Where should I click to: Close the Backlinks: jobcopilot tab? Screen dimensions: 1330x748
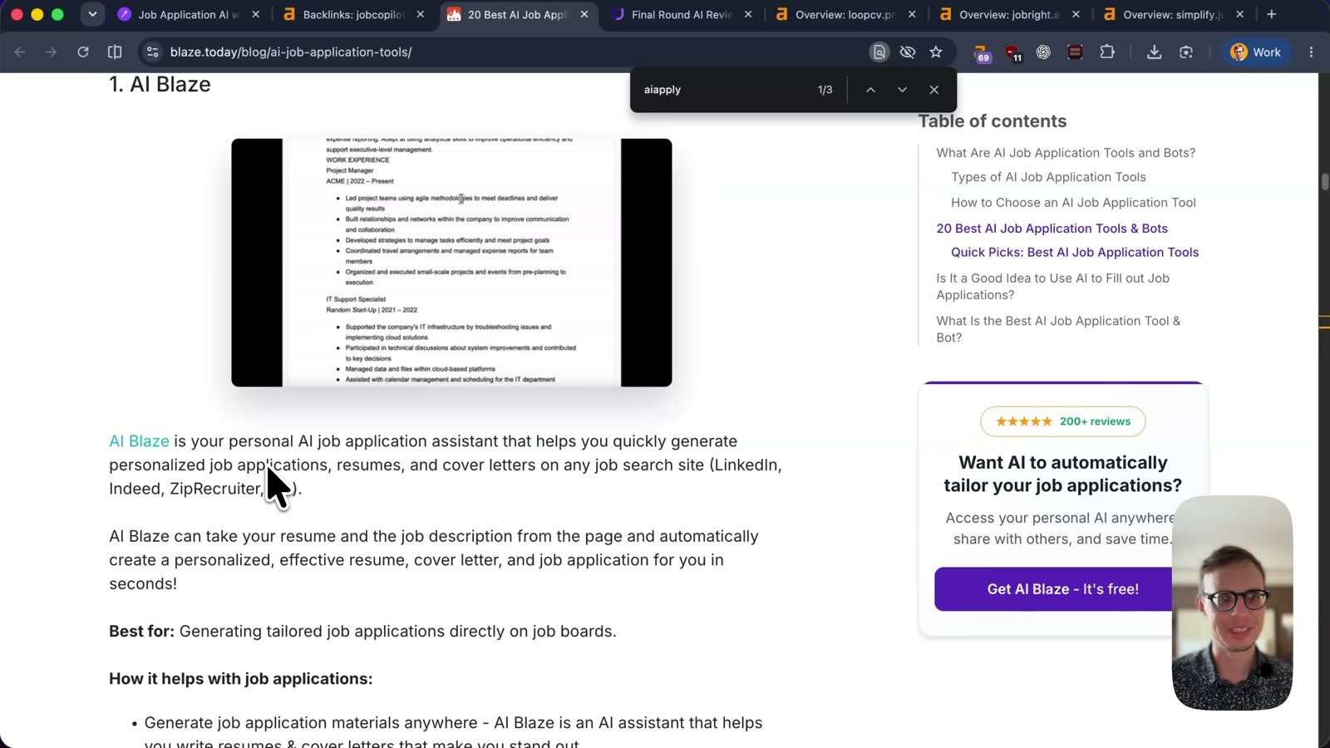point(420,14)
